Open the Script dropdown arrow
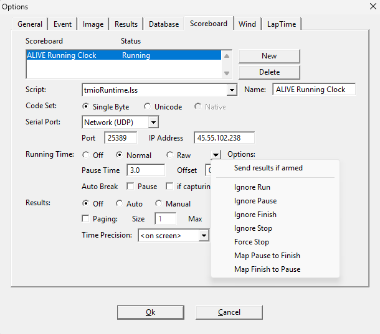 coord(232,90)
